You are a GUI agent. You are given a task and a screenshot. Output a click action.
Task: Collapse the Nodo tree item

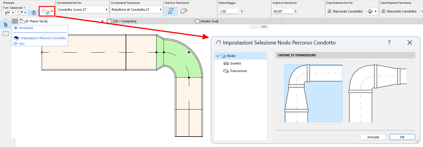click(217, 56)
